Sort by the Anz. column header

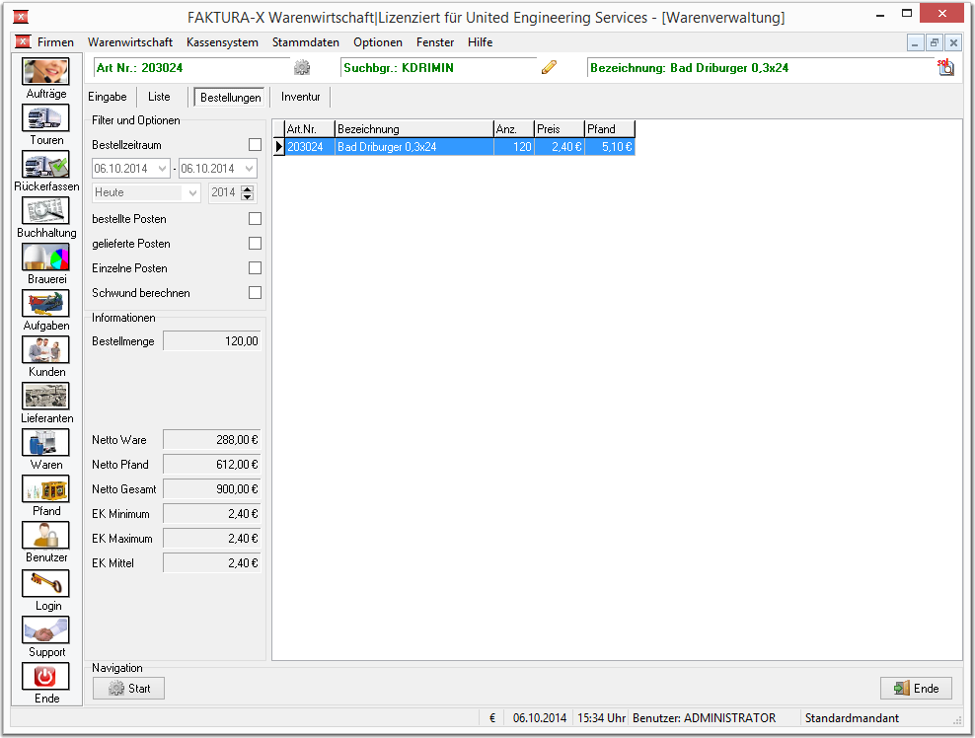coord(513,129)
